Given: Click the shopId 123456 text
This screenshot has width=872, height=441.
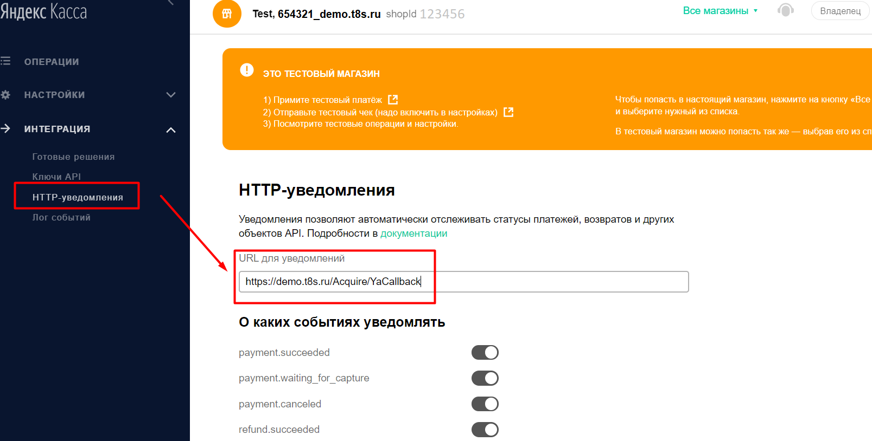Looking at the screenshot, I should [x=425, y=14].
